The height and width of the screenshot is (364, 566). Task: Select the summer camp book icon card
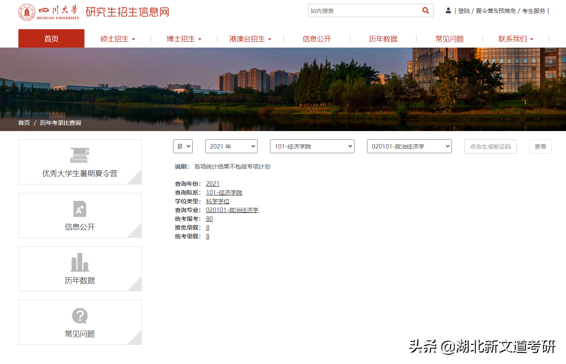click(79, 155)
